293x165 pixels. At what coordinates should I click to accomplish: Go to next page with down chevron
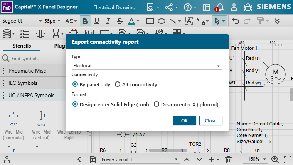199,160
